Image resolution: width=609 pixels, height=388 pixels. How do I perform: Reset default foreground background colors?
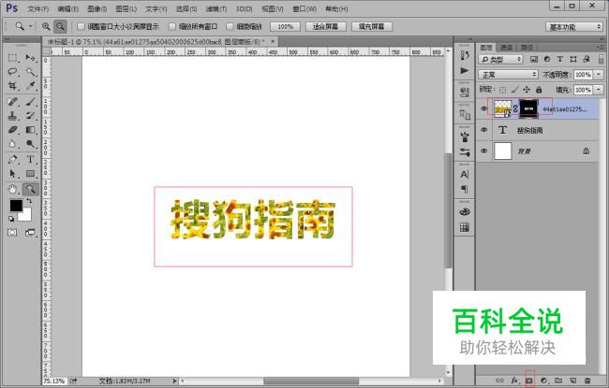[11, 219]
